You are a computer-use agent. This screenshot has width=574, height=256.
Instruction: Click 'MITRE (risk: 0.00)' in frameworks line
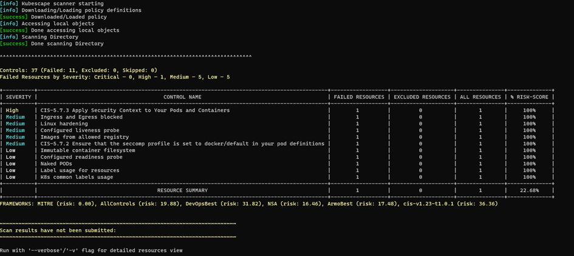66,204
